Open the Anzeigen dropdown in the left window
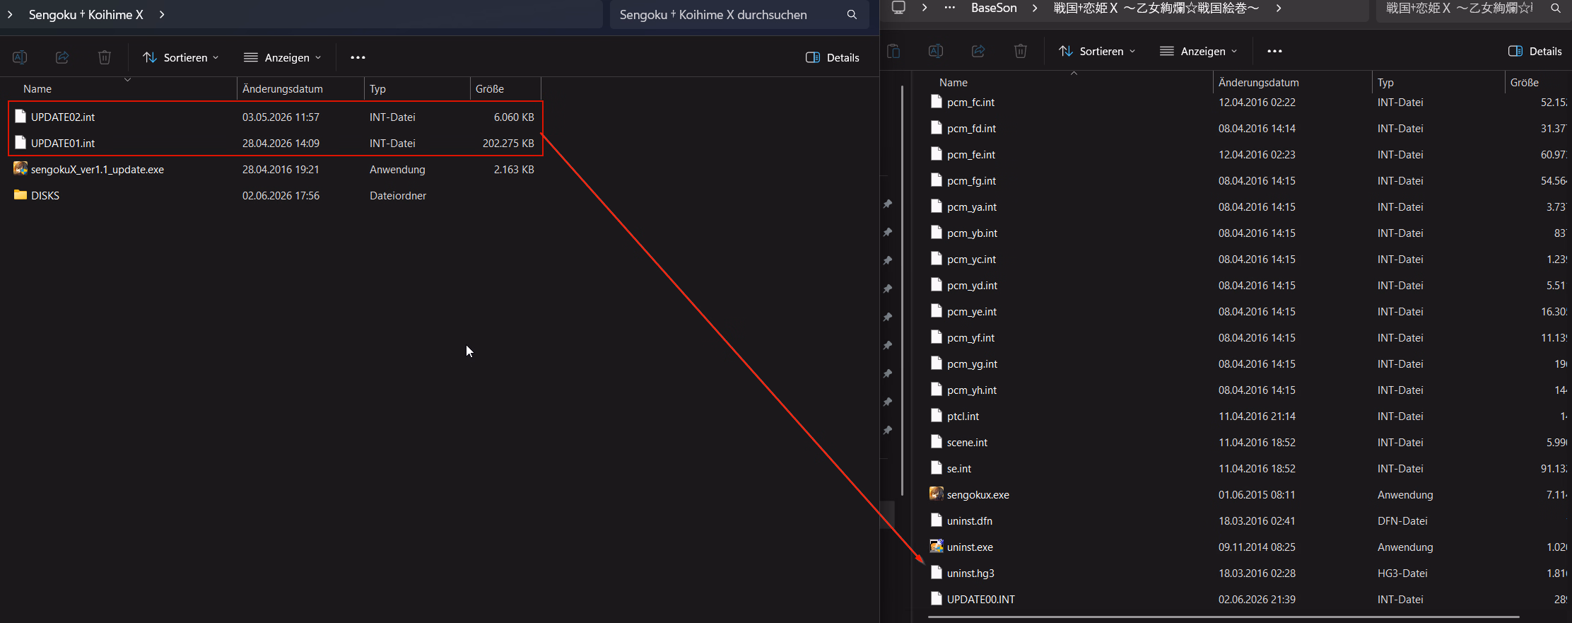This screenshot has height=623, width=1572. [x=283, y=57]
